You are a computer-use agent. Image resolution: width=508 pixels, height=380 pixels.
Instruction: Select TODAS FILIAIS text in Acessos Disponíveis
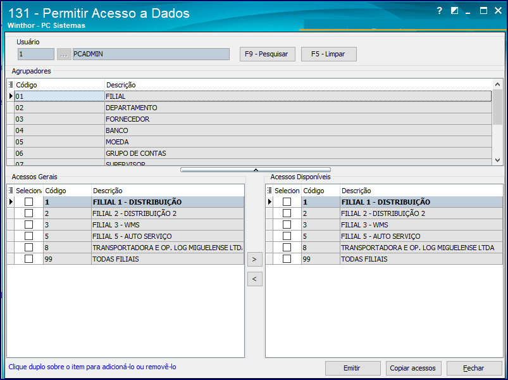pos(364,259)
